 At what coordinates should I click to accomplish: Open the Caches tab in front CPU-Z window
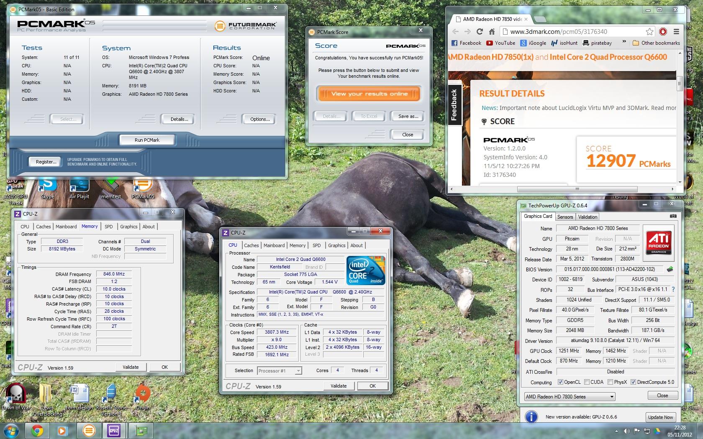tap(251, 245)
